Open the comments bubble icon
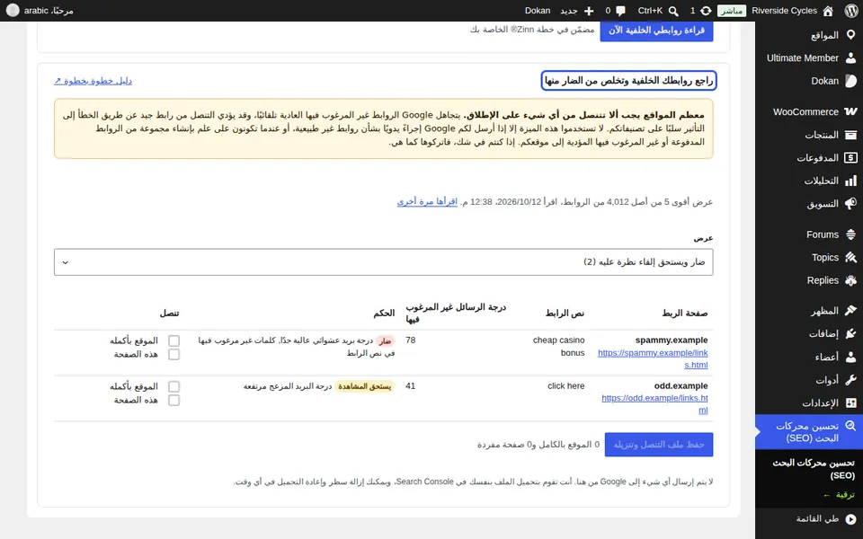Screen dimensions: 863x539 620,11
